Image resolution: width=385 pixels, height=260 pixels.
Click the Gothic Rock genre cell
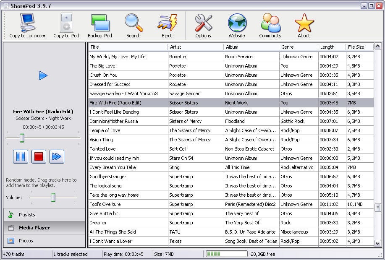coord(299,121)
